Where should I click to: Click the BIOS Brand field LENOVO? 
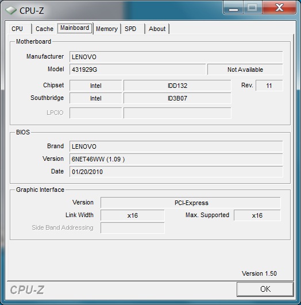(x=176, y=146)
